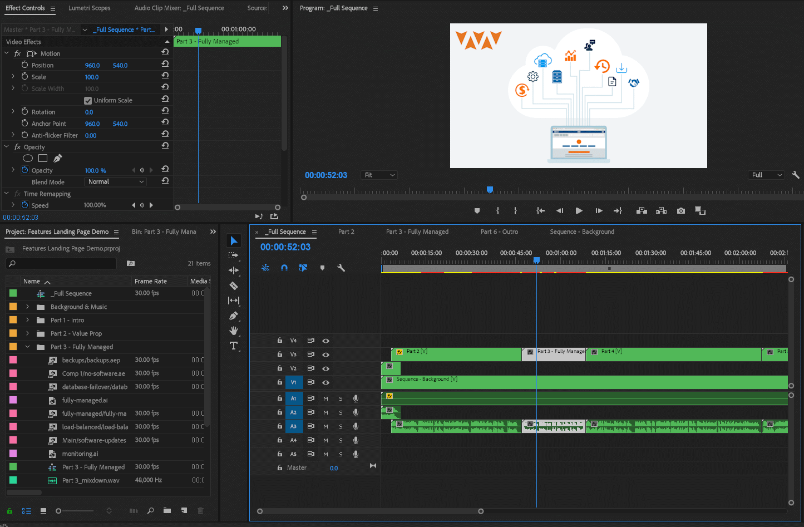Image resolution: width=804 pixels, height=527 pixels.
Task: Open Part 6 - Outro timeline tab
Action: 499,232
